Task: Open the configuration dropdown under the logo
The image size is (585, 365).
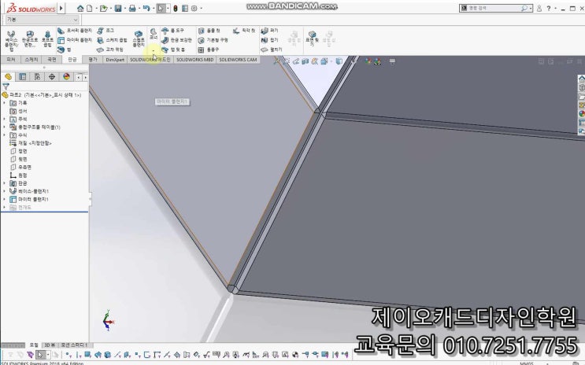Action: click(x=42, y=20)
